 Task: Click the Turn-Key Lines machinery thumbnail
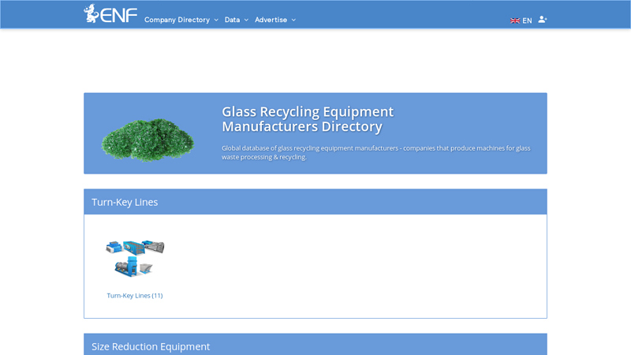click(135, 258)
